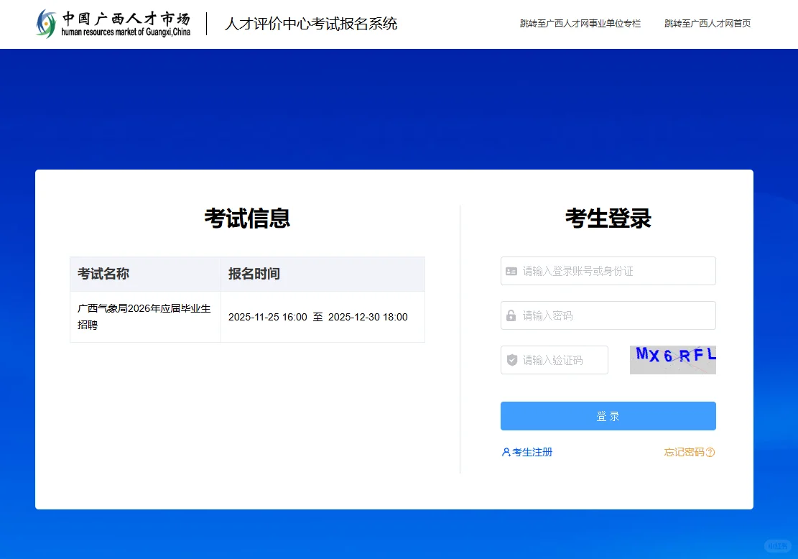Image resolution: width=798 pixels, height=559 pixels.
Task: Open 跳转至广西人才网事业单位专栏 link
Action: tap(579, 23)
